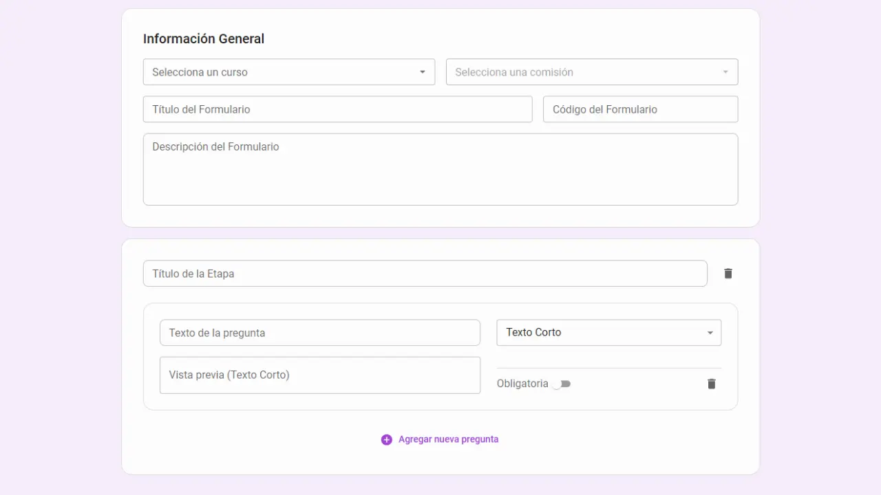The height and width of the screenshot is (495, 881).
Task: Focus the Título del Formulario field
Action: [338, 109]
